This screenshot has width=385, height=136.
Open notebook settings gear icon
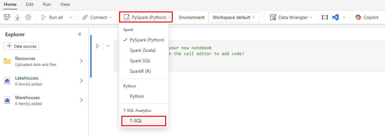point(28,17)
